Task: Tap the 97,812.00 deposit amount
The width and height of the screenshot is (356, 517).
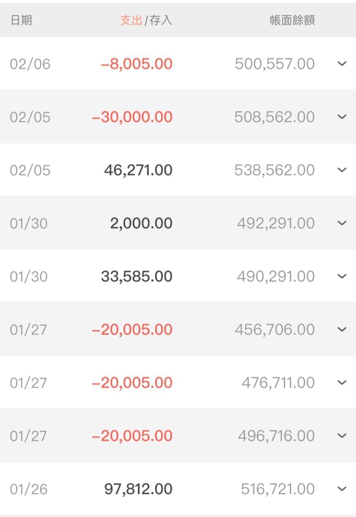Action: 138,489
